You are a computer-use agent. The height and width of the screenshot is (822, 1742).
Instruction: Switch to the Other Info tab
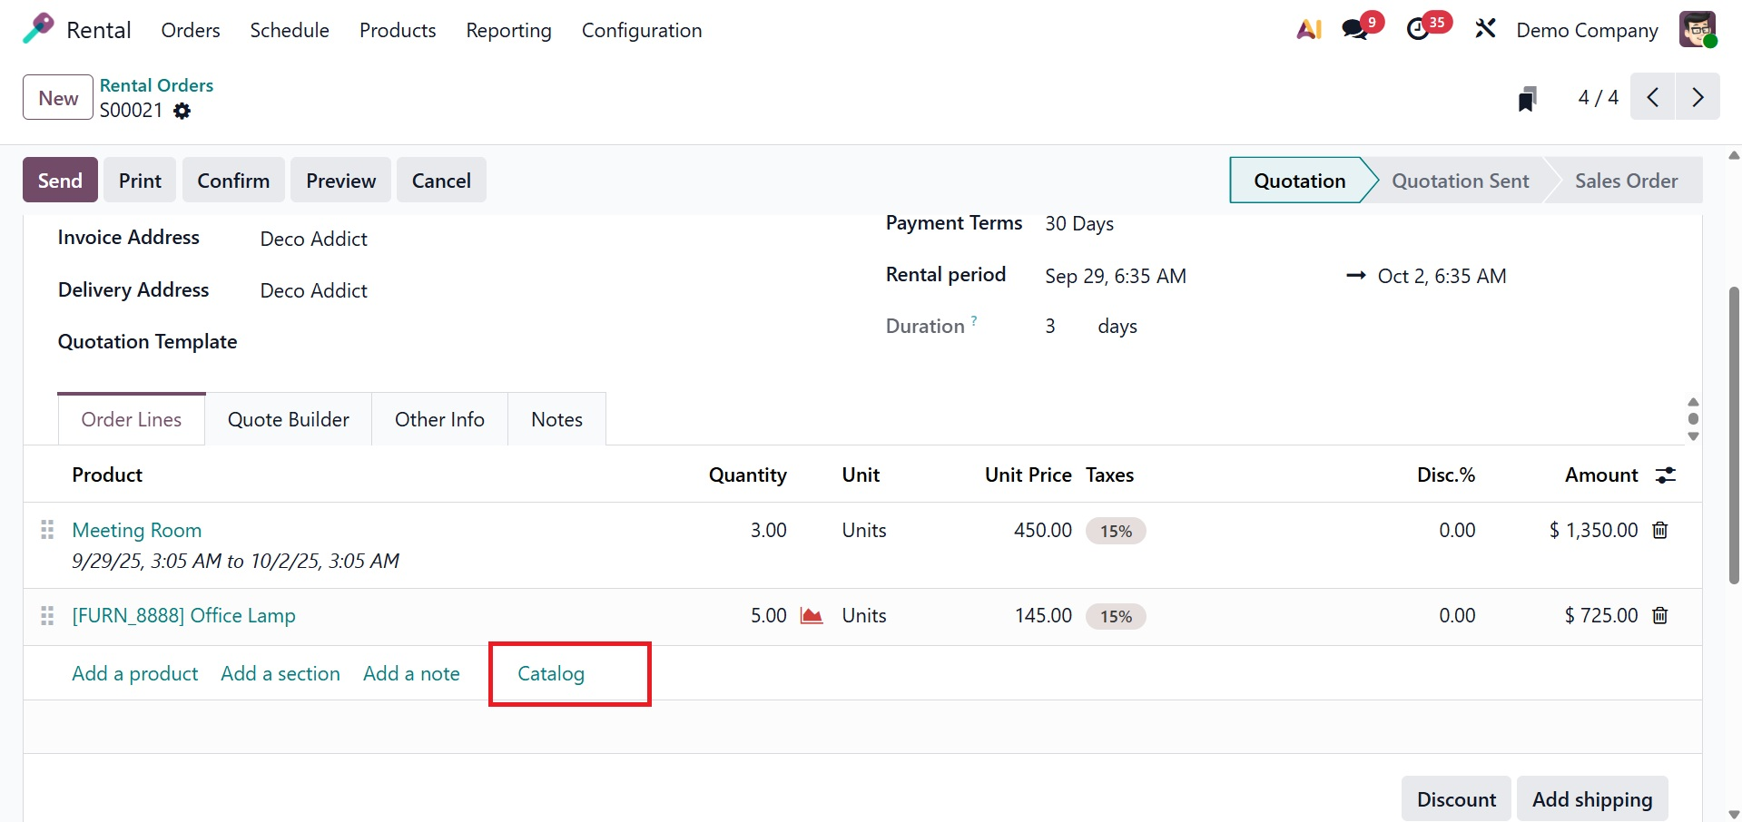click(439, 419)
